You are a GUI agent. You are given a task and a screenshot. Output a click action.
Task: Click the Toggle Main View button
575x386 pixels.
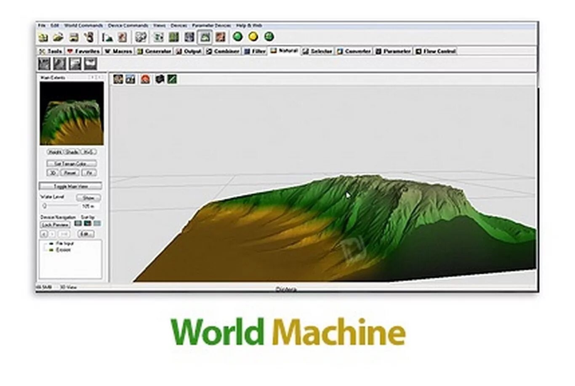click(x=71, y=186)
